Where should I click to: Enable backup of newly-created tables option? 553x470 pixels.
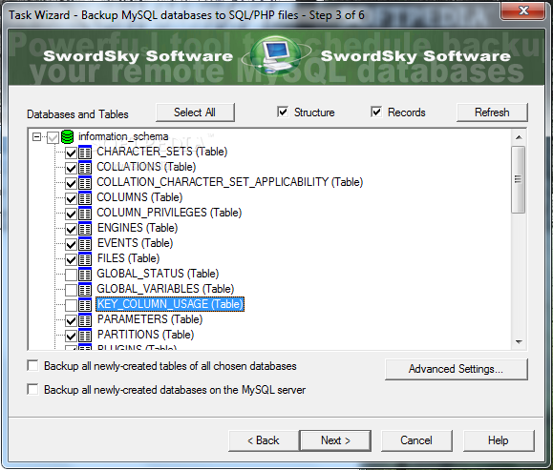(x=32, y=365)
